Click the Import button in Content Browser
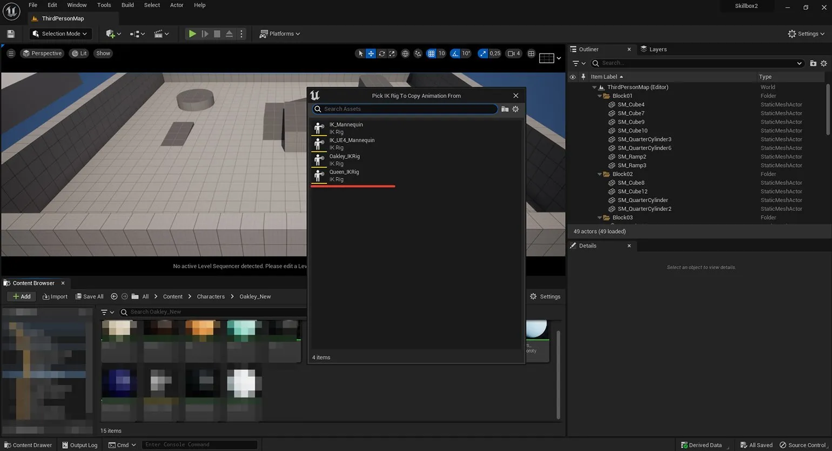Image resolution: width=832 pixels, height=451 pixels. pos(55,296)
